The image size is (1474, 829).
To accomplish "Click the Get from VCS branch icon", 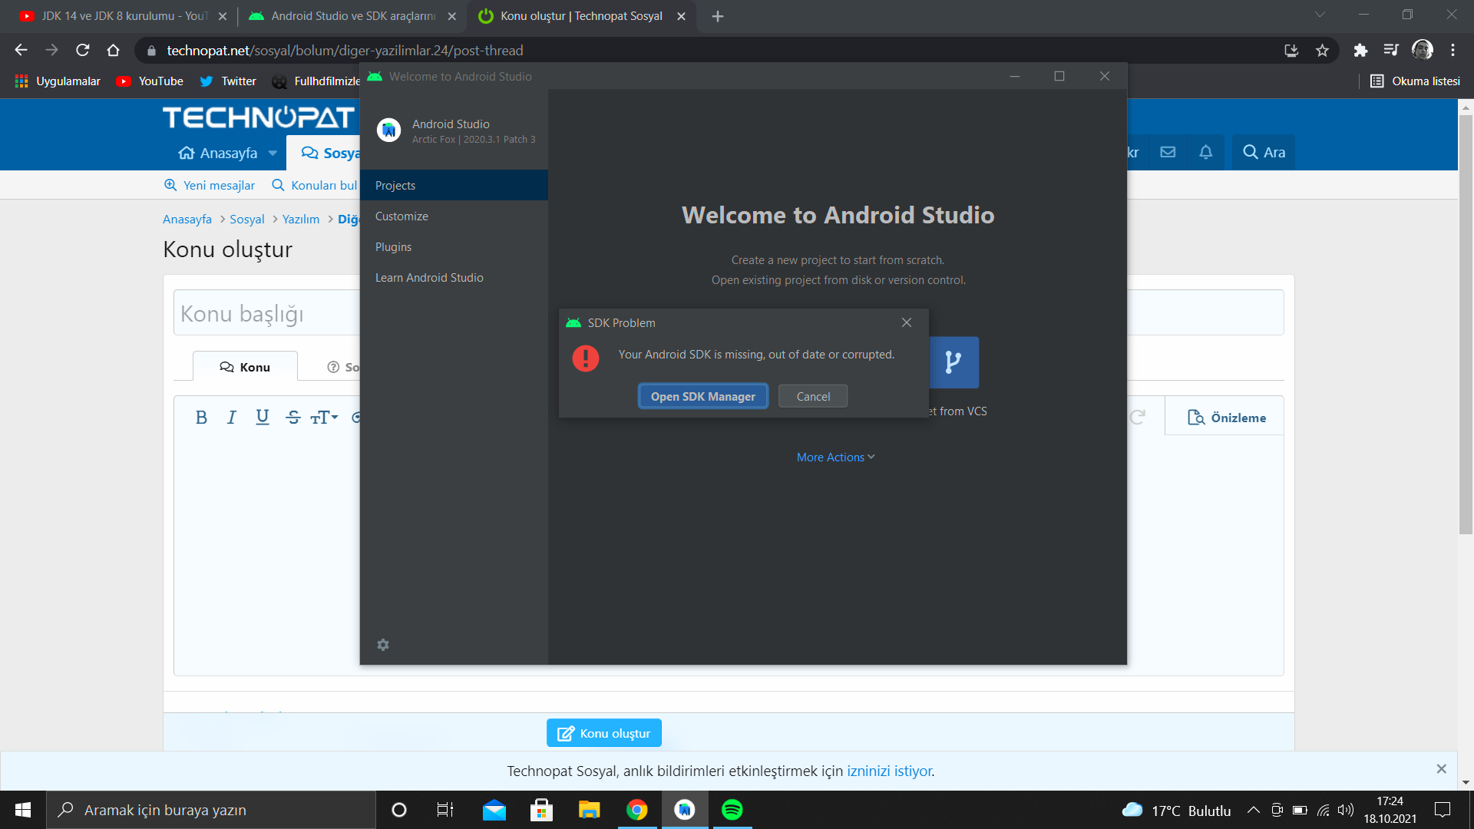I will click(x=953, y=362).
